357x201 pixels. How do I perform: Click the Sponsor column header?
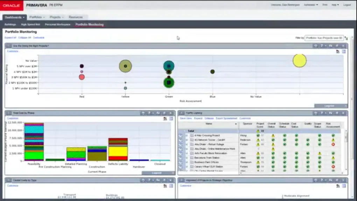[x=247, y=124]
